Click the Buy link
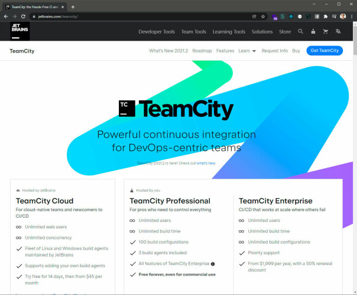This screenshot has height=295, width=357. tap(296, 51)
